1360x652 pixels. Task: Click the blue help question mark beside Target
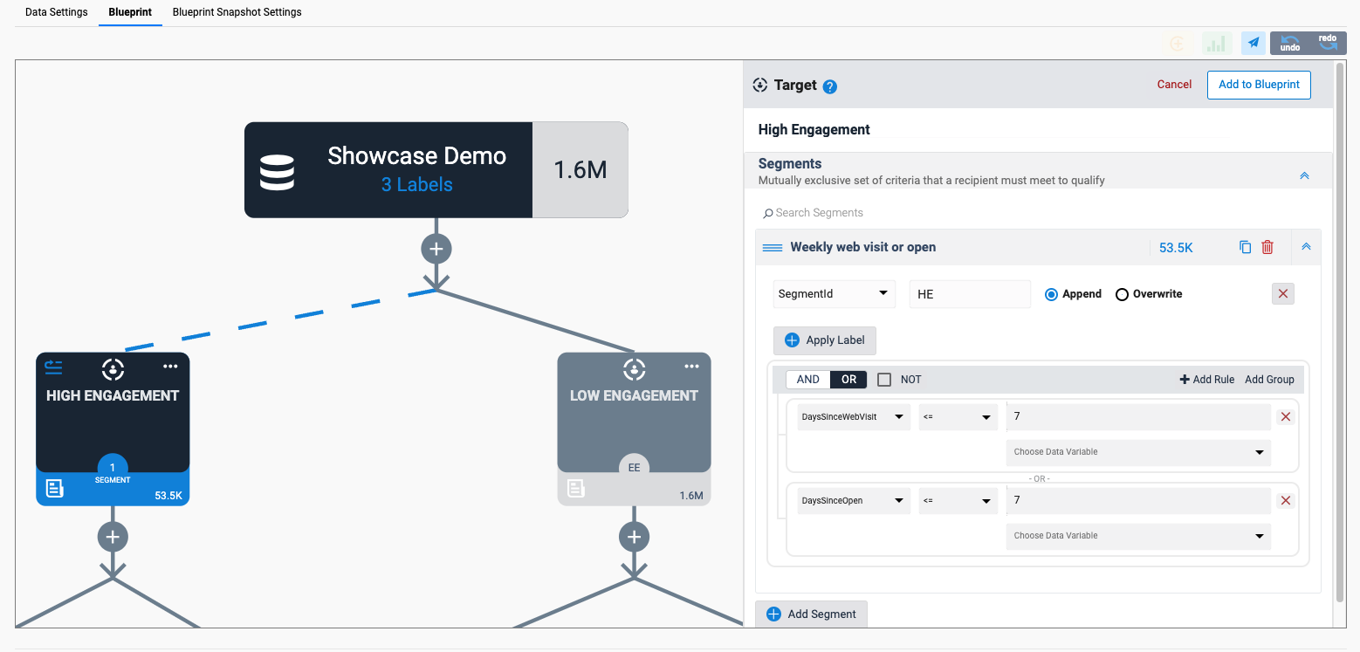[830, 86]
